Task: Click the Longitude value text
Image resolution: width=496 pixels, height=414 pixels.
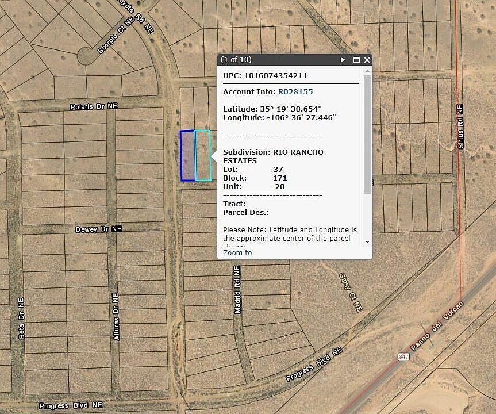Action: (x=302, y=118)
